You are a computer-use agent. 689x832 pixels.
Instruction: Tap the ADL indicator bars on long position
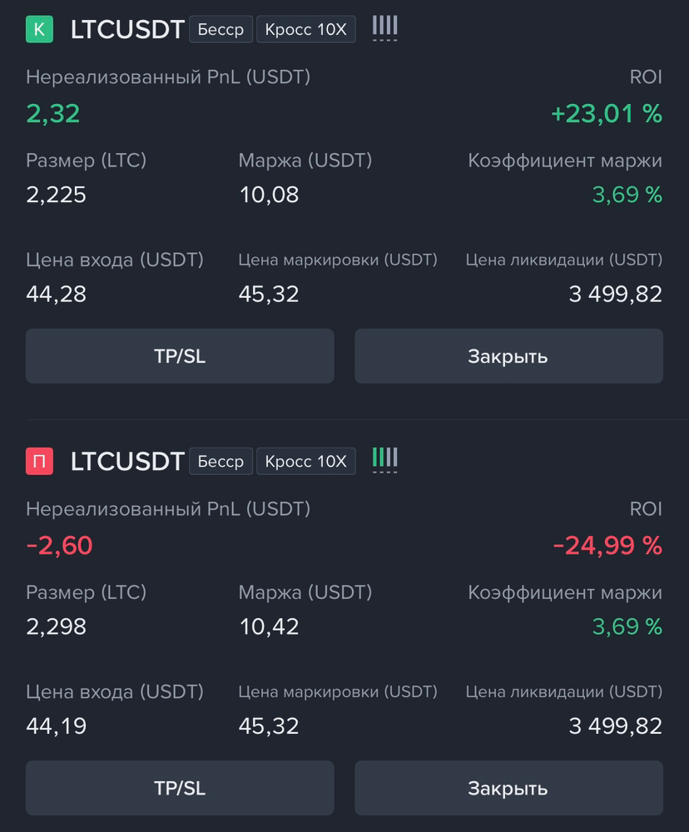point(384,28)
